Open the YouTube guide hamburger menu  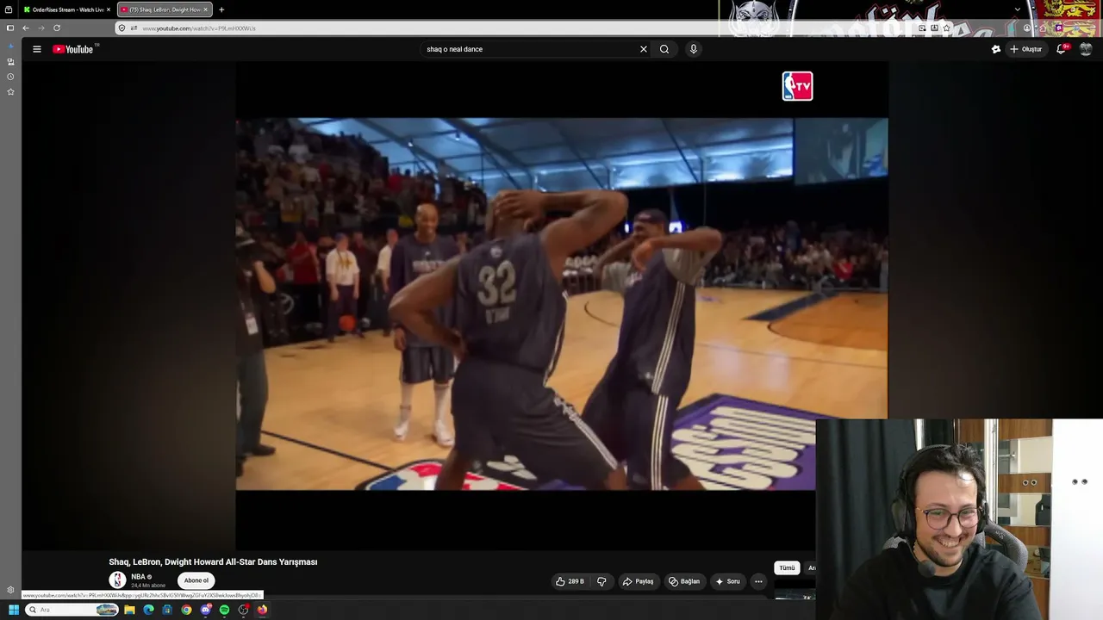pos(37,49)
